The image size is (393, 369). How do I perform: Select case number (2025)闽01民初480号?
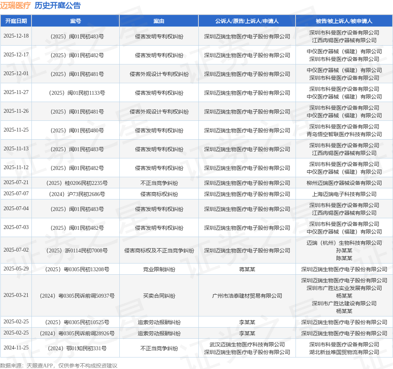[x=77, y=130]
